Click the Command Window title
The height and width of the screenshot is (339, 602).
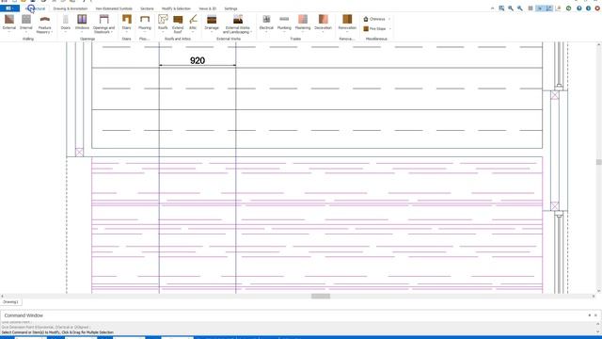(24, 315)
